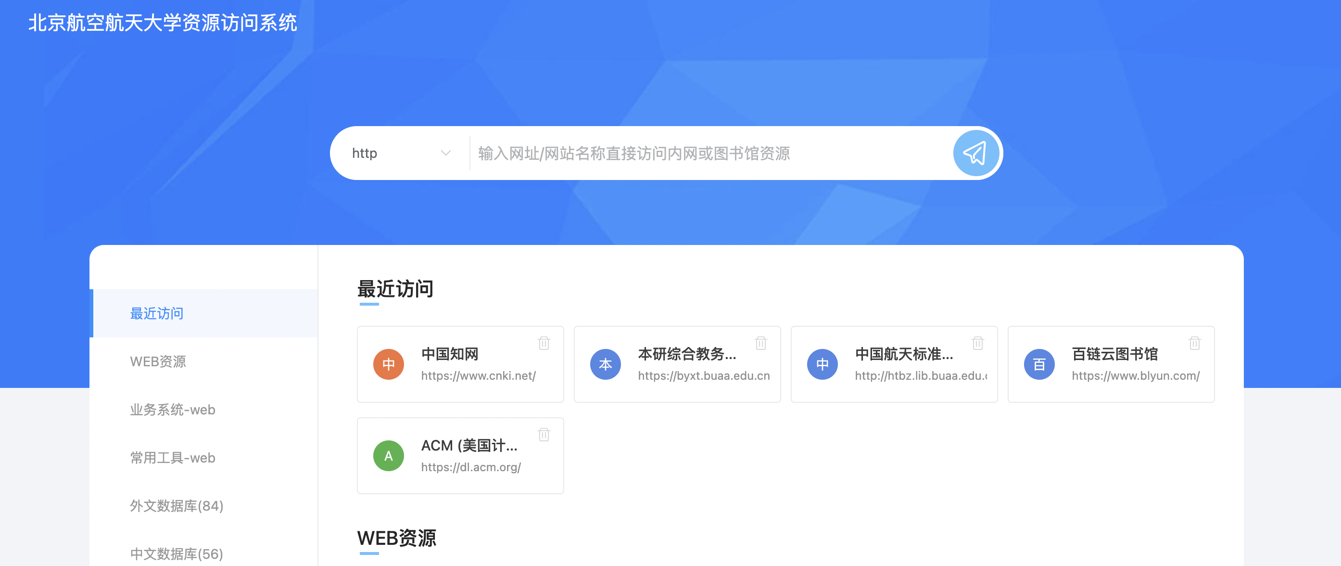
Task: Go to 常用工具-web category
Action: pos(172,458)
